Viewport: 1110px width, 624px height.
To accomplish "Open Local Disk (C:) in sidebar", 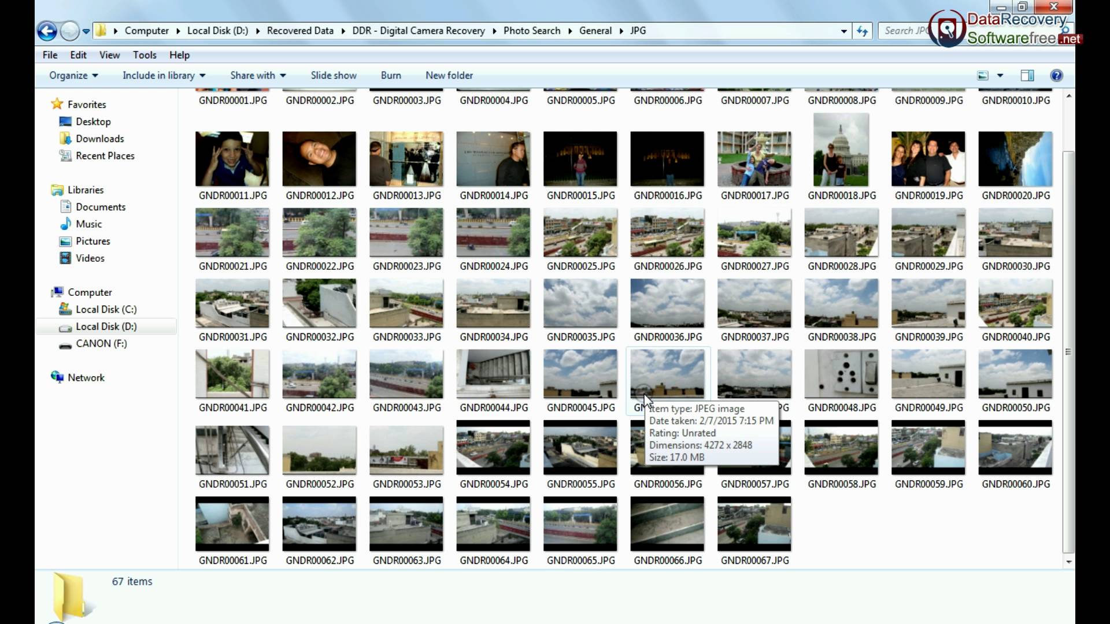I will click(x=98, y=310).
